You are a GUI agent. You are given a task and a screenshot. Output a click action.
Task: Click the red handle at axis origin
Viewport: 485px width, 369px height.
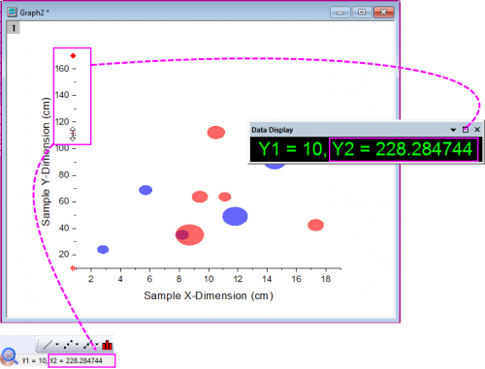tap(73, 268)
